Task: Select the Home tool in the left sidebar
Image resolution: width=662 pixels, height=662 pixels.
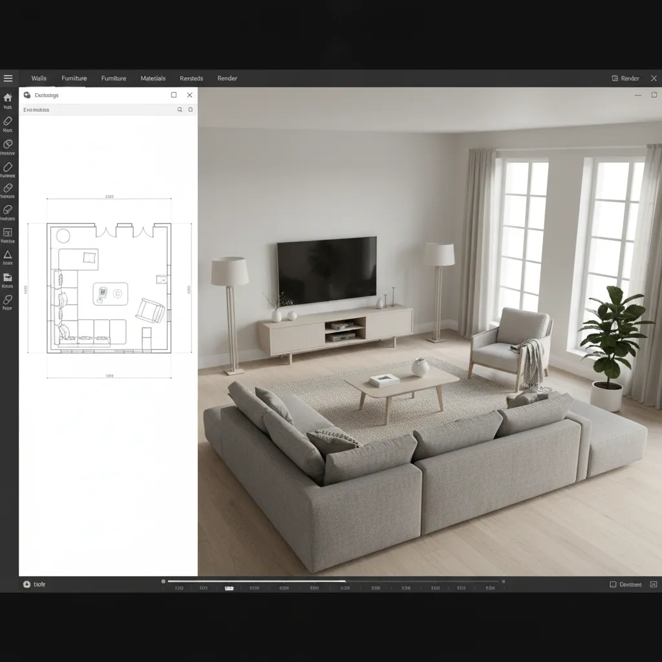Action: [8, 97]
